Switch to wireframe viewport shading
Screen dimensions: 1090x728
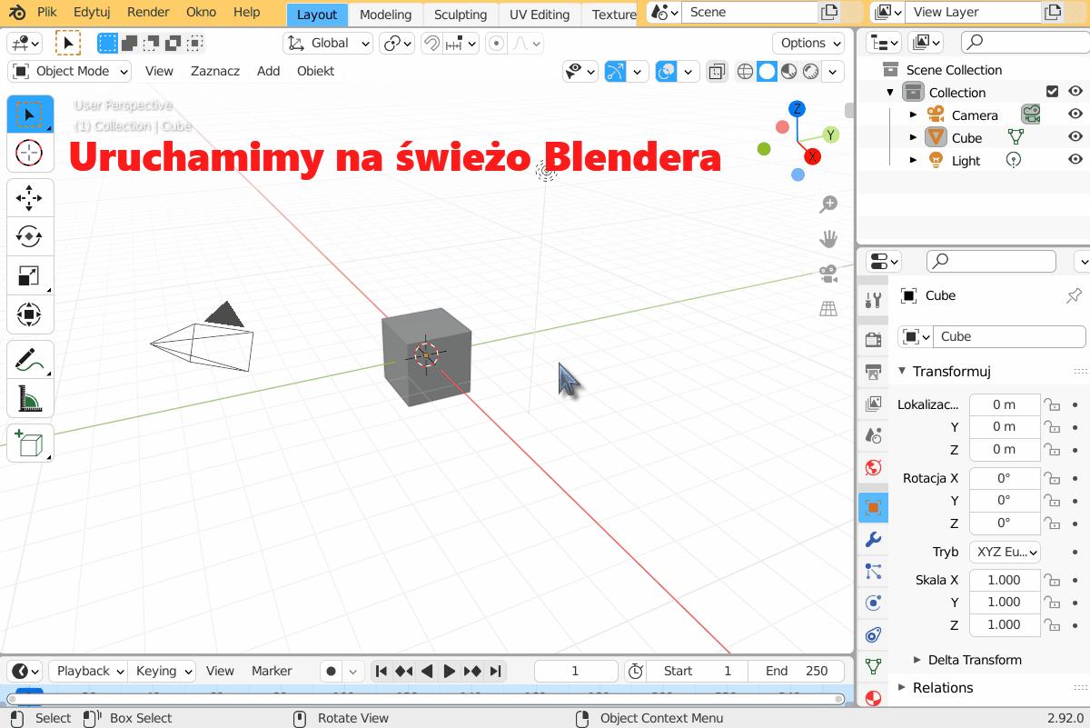point(745,71)
